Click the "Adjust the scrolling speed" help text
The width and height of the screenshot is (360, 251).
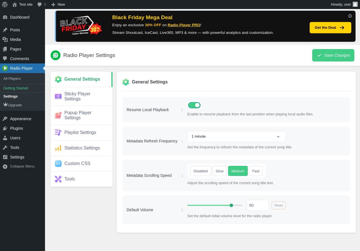(230, 183)
